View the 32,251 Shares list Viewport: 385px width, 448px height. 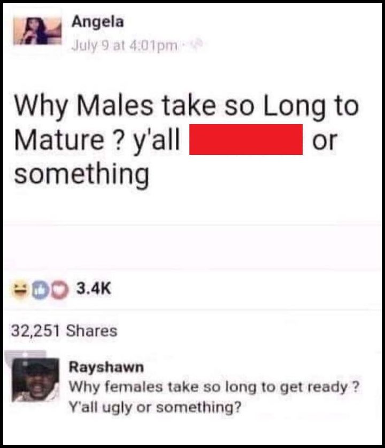64,331
